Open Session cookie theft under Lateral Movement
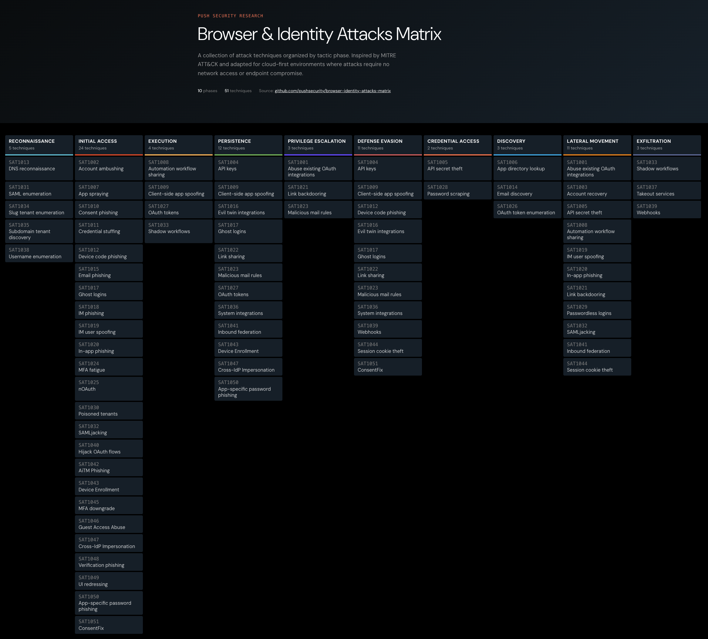Screen dimensions: 708x639 [x=597, y=367]
